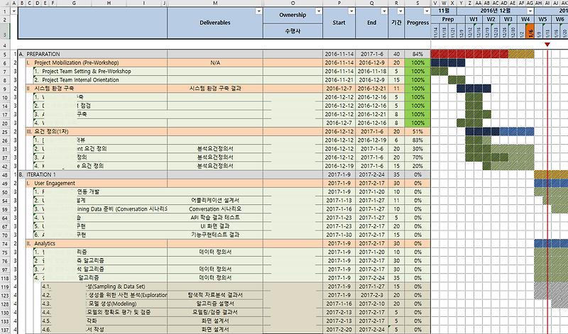The image size is (568, 334).
Task: Open the 2016년 12월 header filter dropdown
Action: click(530, 11)
